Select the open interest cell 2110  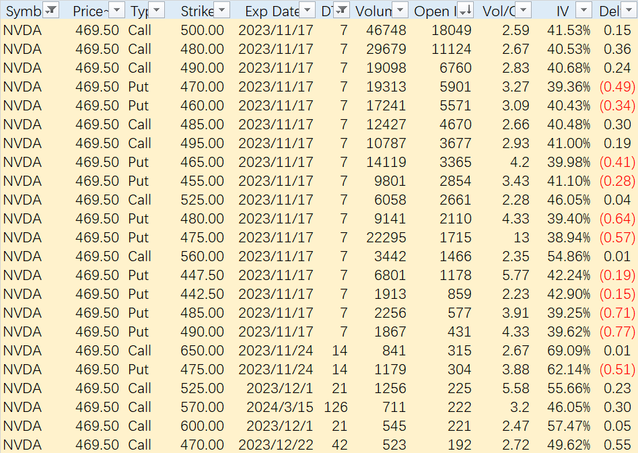pyautogui.click(x=456, y=219)
